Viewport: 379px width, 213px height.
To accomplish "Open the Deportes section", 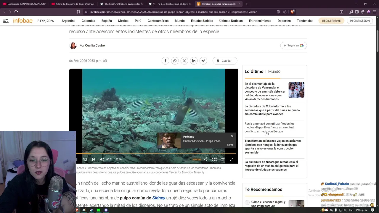I will point(284,21).
